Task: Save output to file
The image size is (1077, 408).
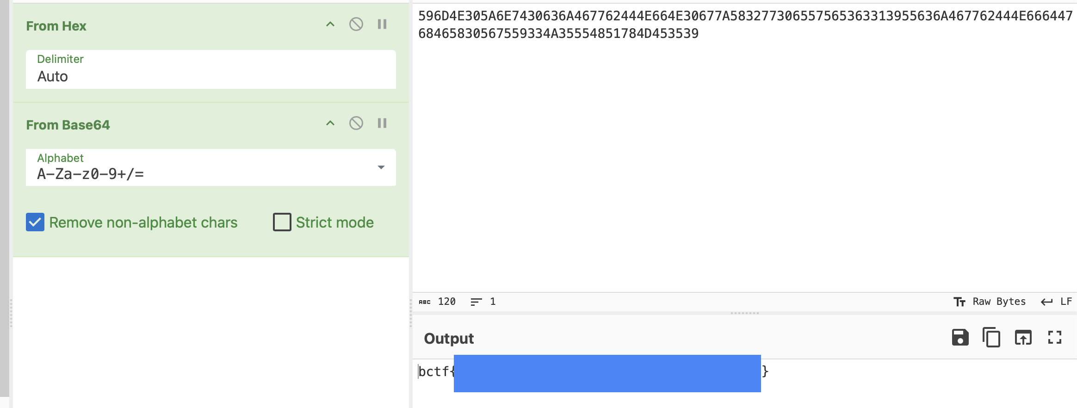Action: (960, 338)
